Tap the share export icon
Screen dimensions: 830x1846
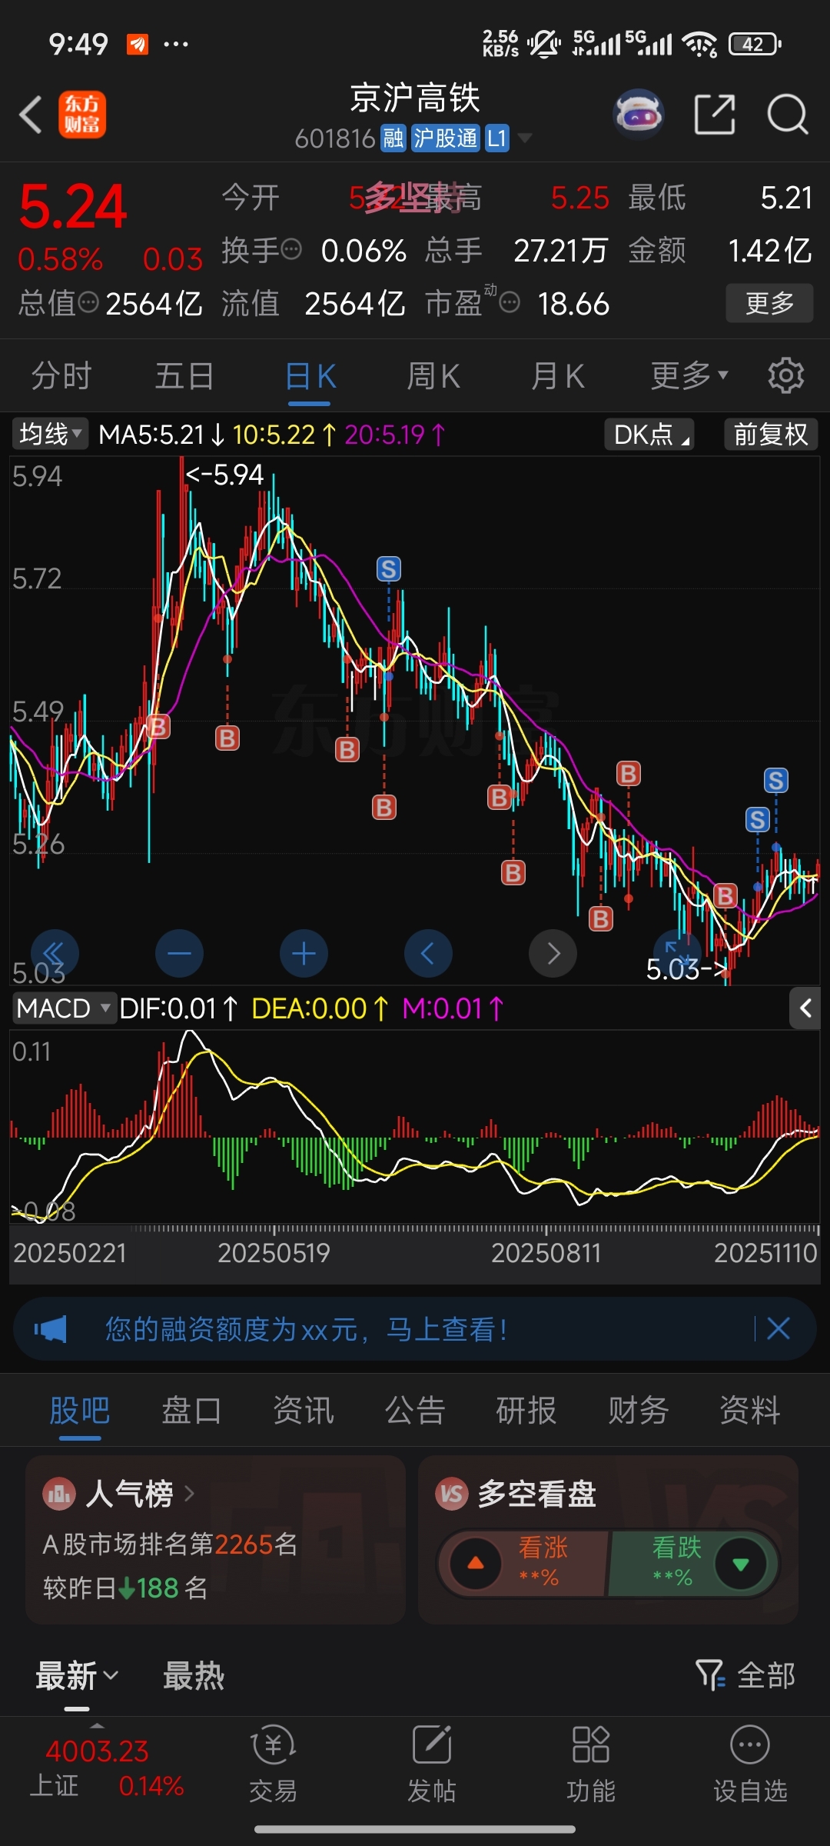(x=715, y=115)
